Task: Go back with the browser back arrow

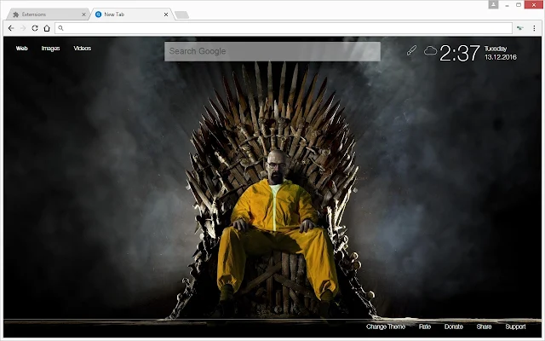Action: [x=11, y=28]
